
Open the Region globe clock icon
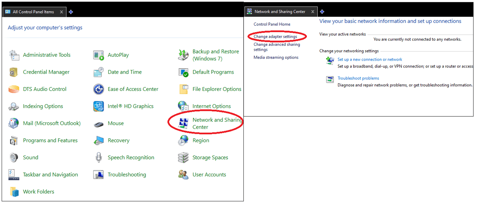coord(184,140)
